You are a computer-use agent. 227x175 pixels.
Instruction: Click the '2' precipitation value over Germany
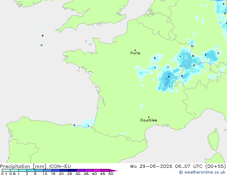(x=206, y=55)
